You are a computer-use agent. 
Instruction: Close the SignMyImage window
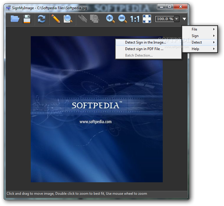pyautogui.click(x=181, y=7)
